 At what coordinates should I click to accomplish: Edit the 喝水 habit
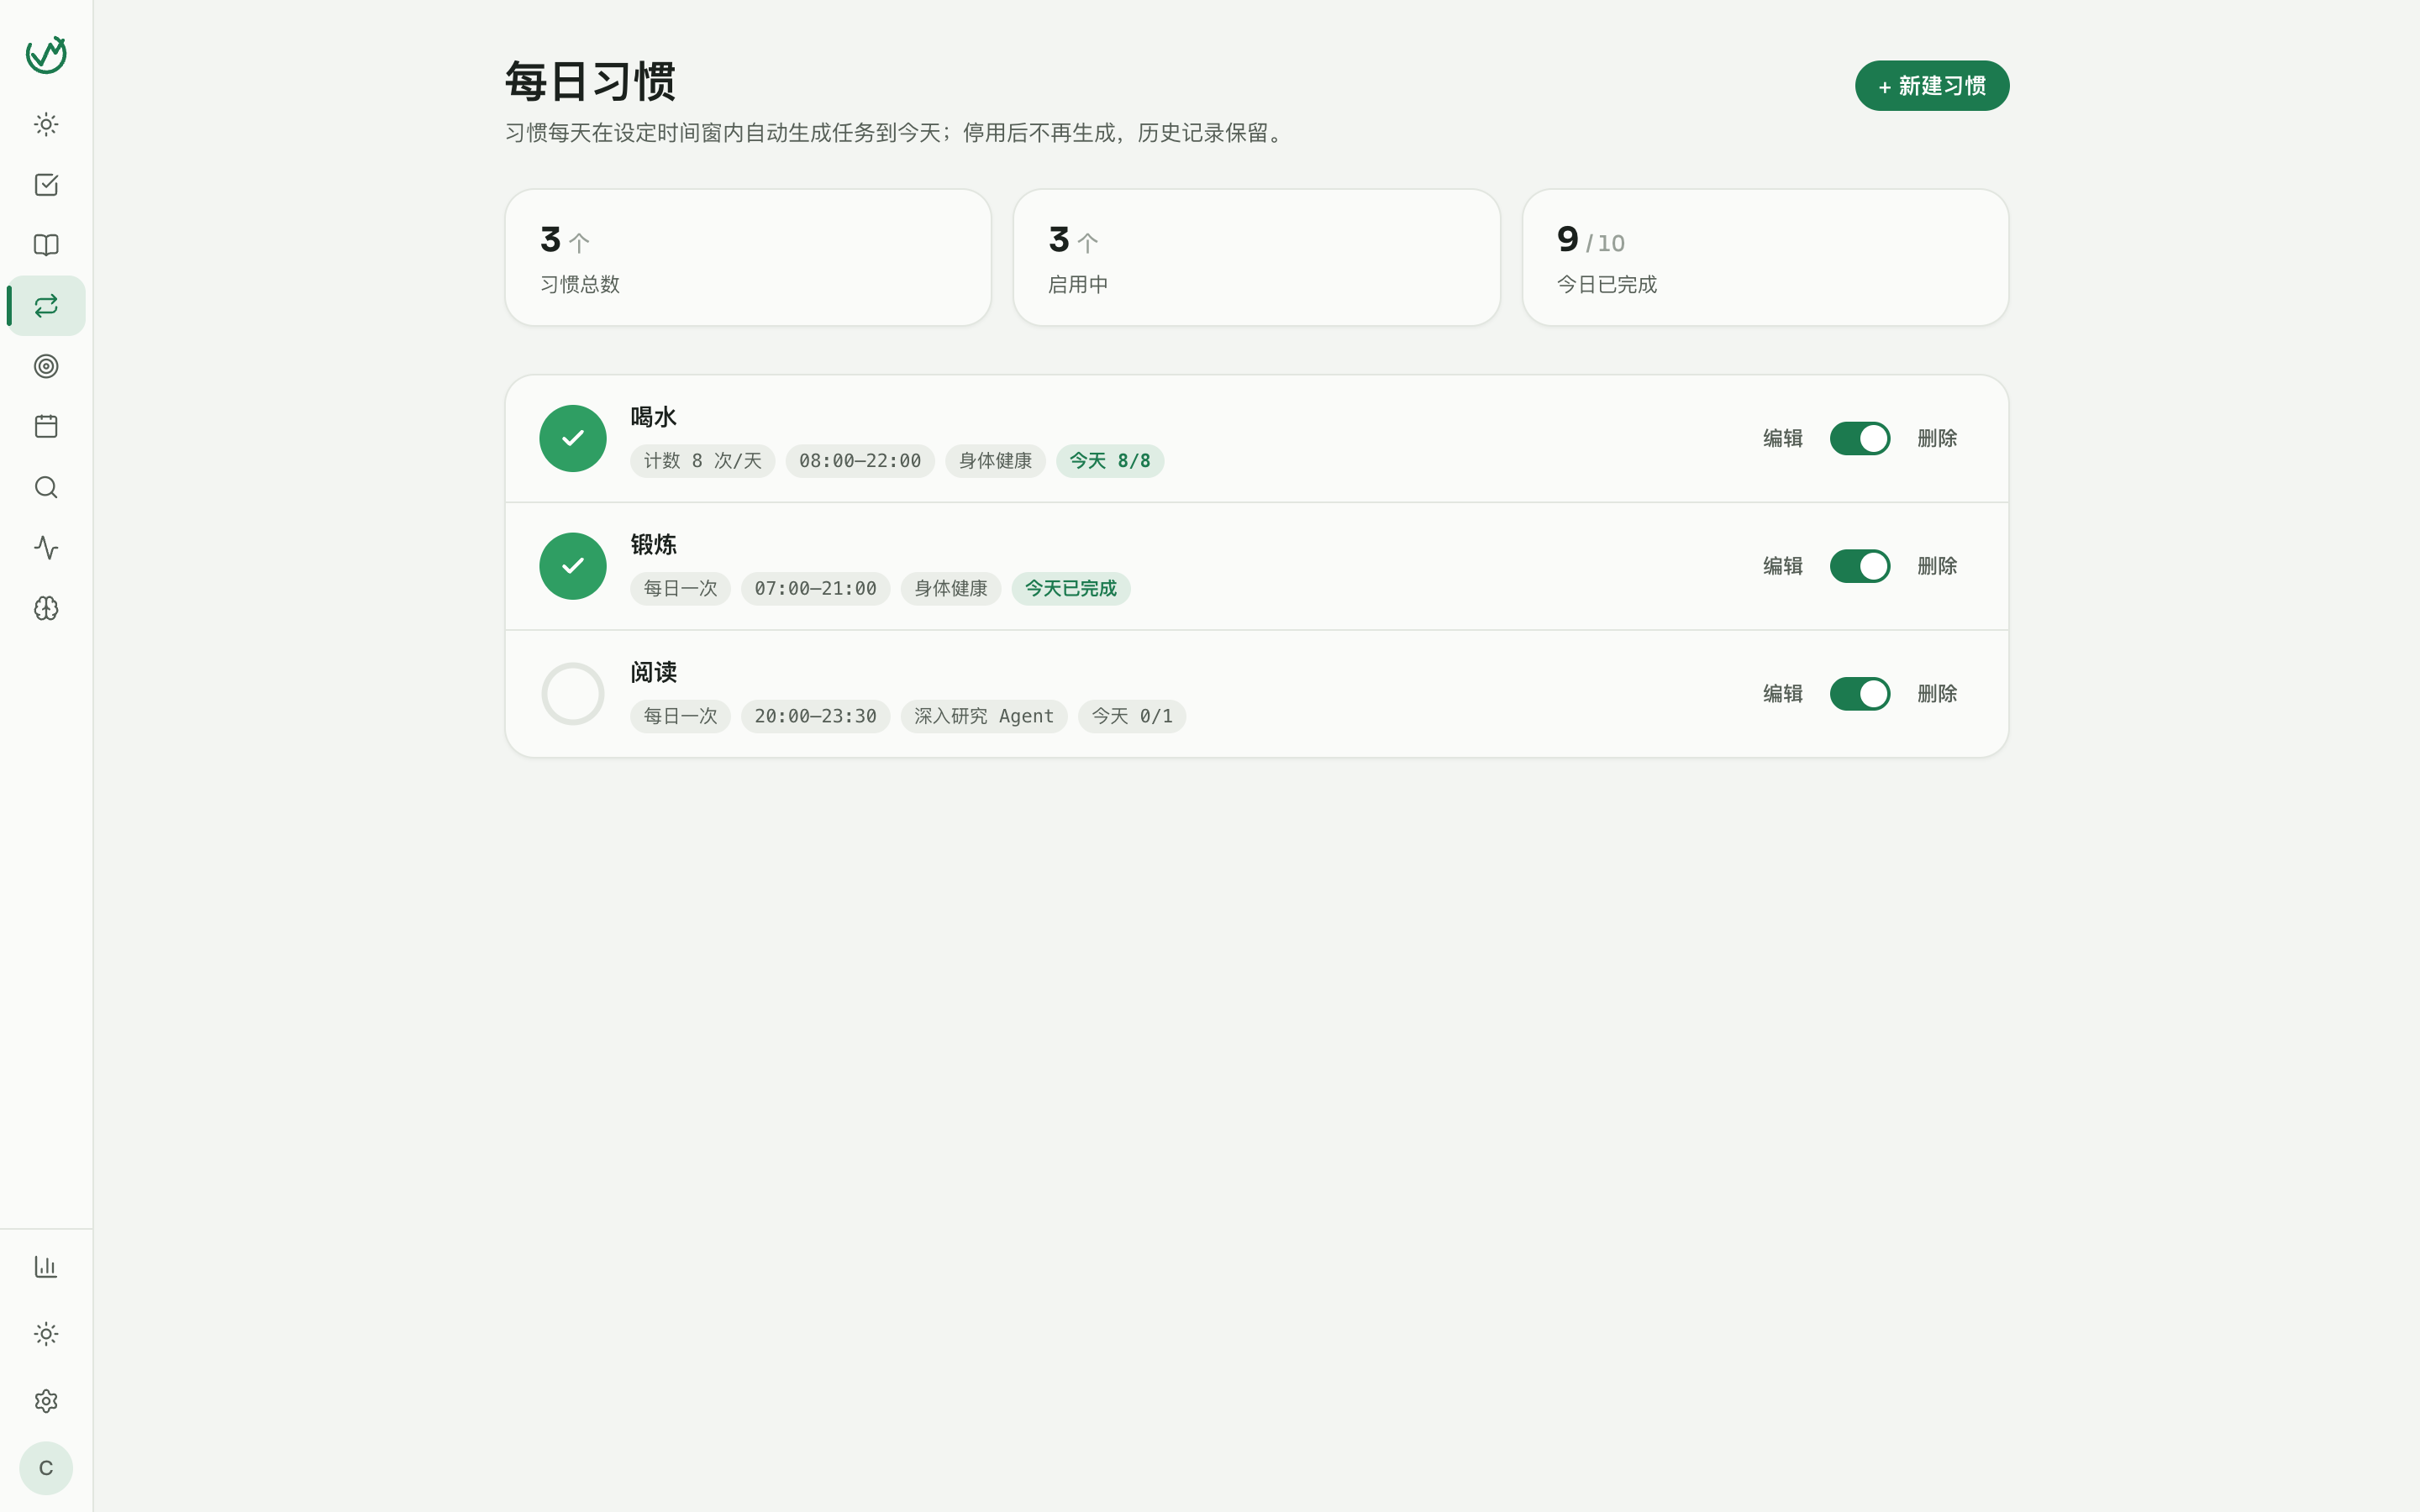[x=1783, y=438]
